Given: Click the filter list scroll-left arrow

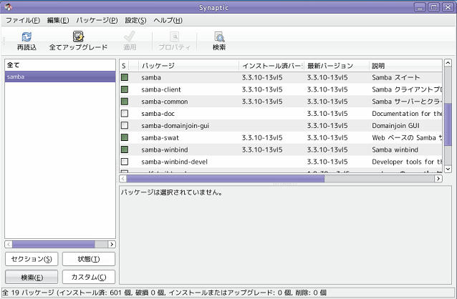Looking at the screenshot, I should tap(9, 244).
